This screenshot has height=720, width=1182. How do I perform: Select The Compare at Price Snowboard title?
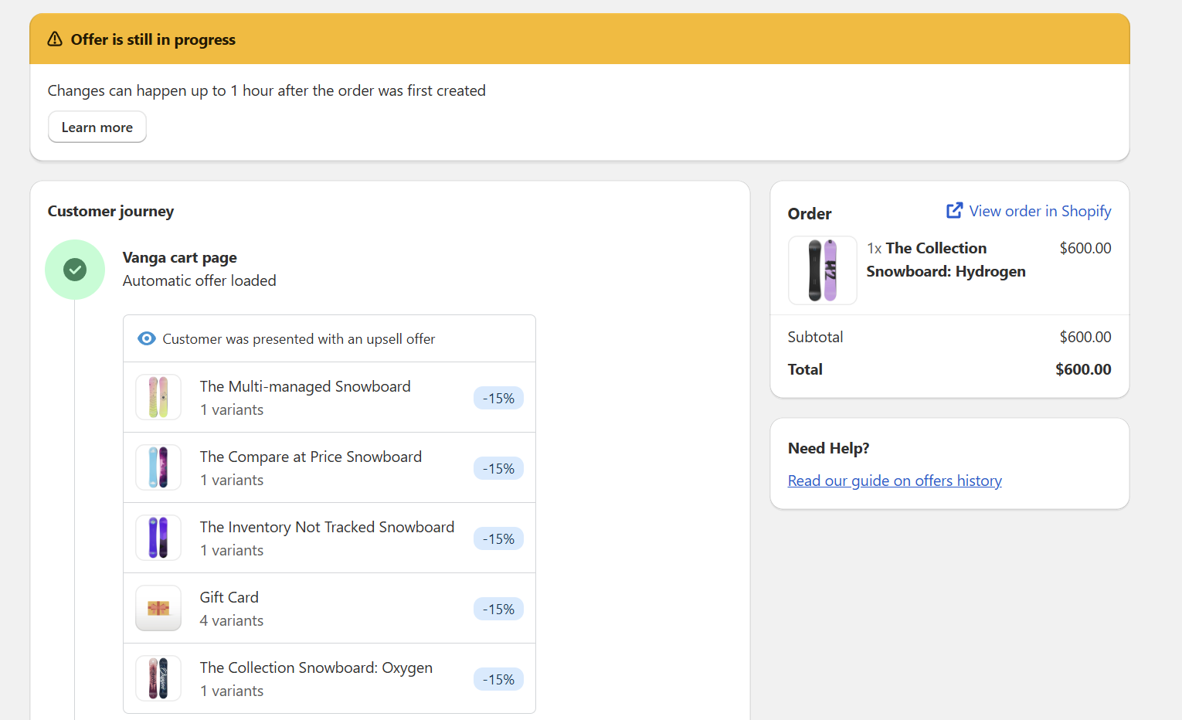[311, 457]
